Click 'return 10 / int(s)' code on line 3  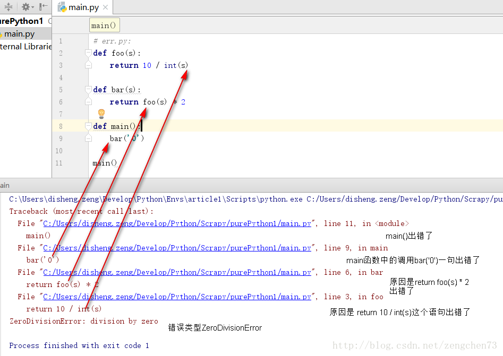point(149,65)
